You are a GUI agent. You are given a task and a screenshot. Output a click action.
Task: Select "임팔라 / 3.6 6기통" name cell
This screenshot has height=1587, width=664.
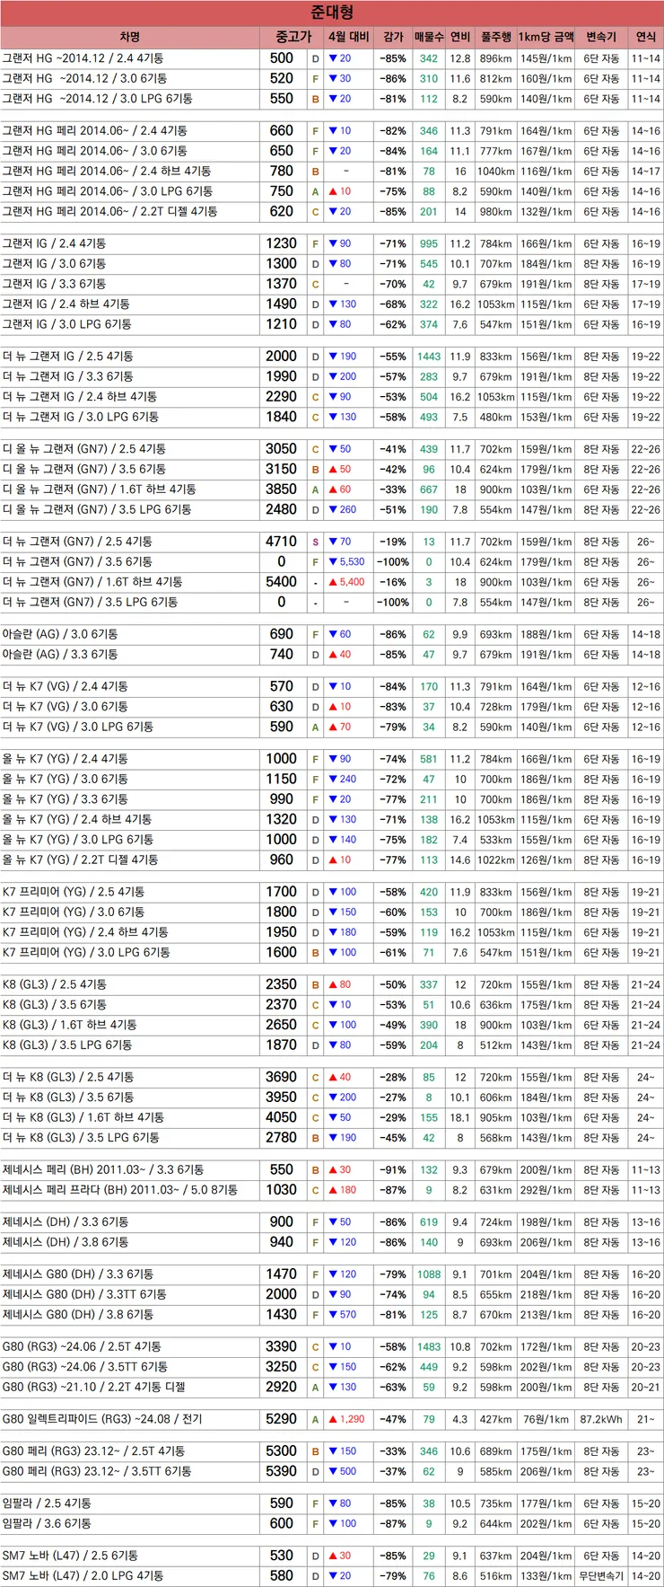point(129,1523)
